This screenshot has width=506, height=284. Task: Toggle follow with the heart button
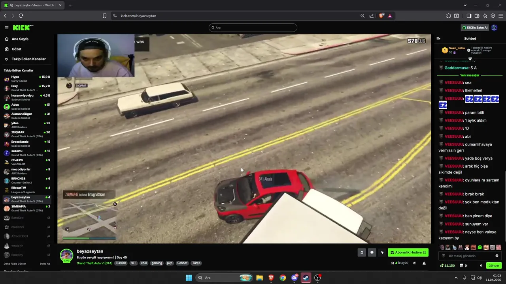pos(372,252)
